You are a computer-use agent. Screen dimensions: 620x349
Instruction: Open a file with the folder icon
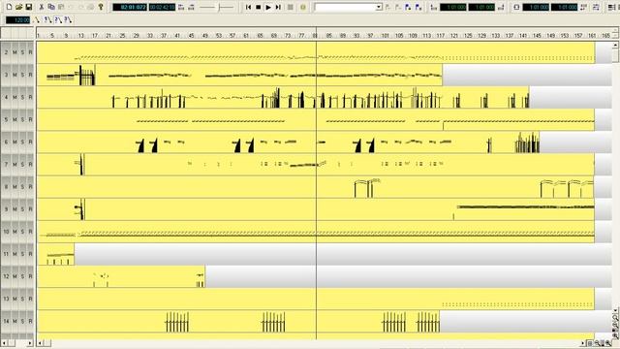(x=18, y=7)
